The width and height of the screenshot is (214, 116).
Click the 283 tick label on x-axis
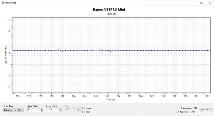(107, 96)
